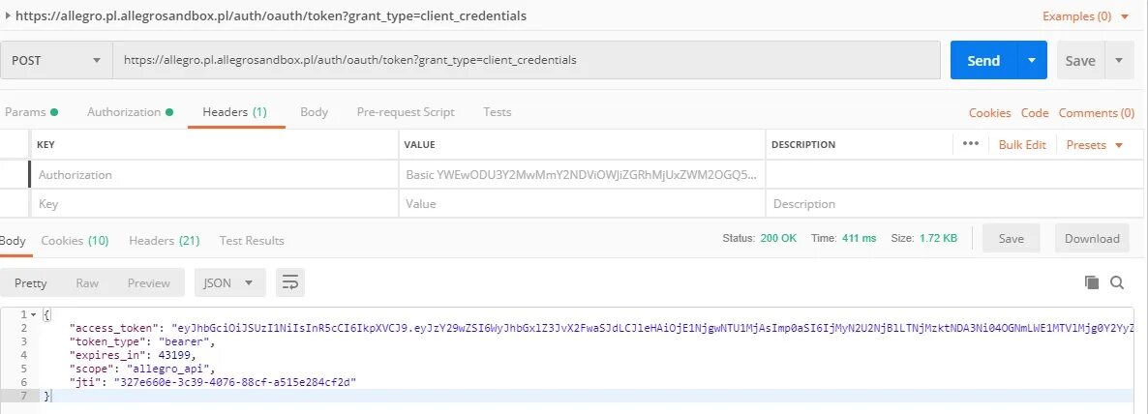The width and height of the screenshot is (1148, 414).
Task: Open the three-dots column options menu
Action: click(x=971, y=144)
